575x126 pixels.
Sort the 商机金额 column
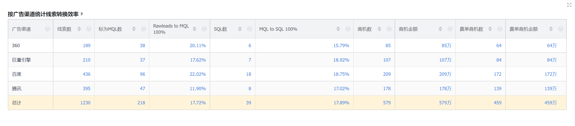coord(440,29)
